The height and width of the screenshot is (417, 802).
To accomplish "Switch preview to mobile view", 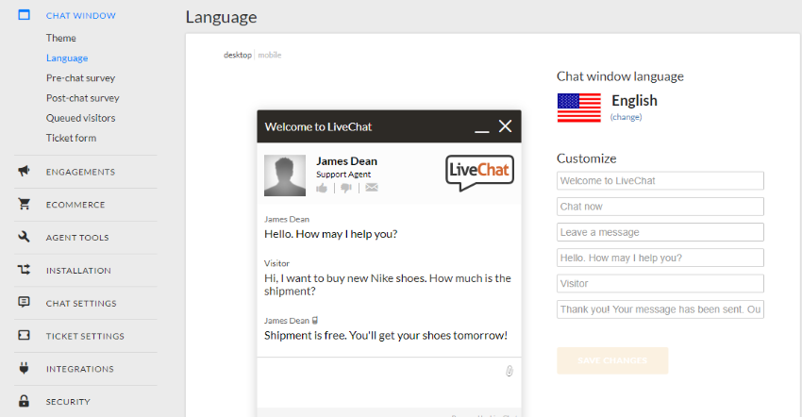I will (270, 55).
